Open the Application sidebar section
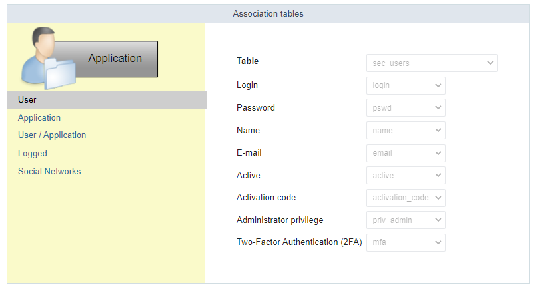Screen dimensions: 535x289 point(39,118)
